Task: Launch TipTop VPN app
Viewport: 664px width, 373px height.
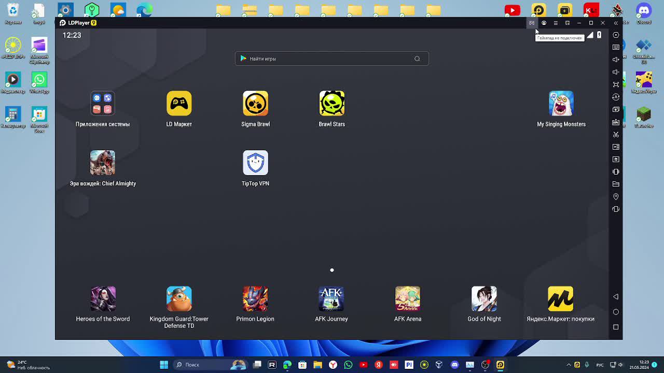Action: [255, 163]
